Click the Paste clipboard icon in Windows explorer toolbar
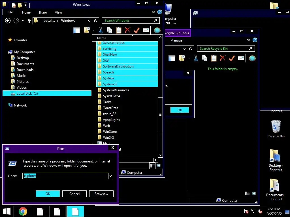This screenshot has width=290, height=217. (119, 30)
